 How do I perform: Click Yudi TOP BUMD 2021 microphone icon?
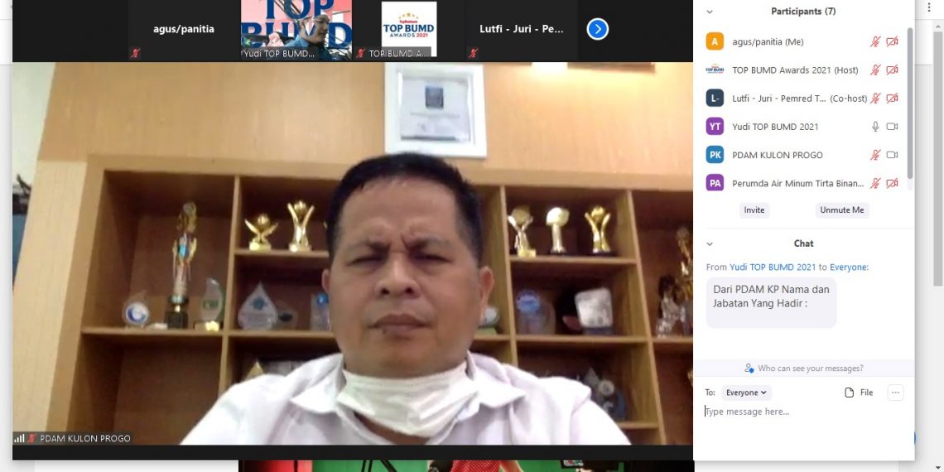(x=875, y=127)
